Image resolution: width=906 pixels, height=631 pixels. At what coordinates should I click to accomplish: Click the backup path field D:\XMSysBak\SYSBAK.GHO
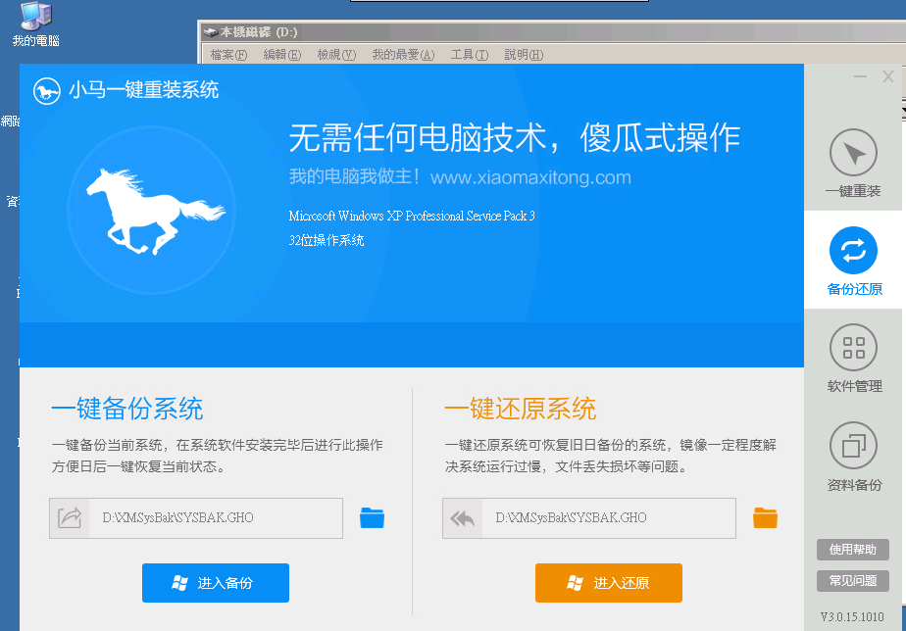(196, 518)
